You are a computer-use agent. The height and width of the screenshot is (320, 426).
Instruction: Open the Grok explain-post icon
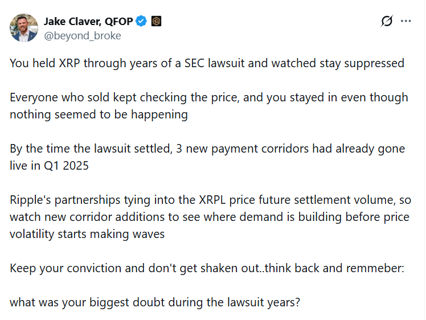pyautogui.click(x=387, y=22)
